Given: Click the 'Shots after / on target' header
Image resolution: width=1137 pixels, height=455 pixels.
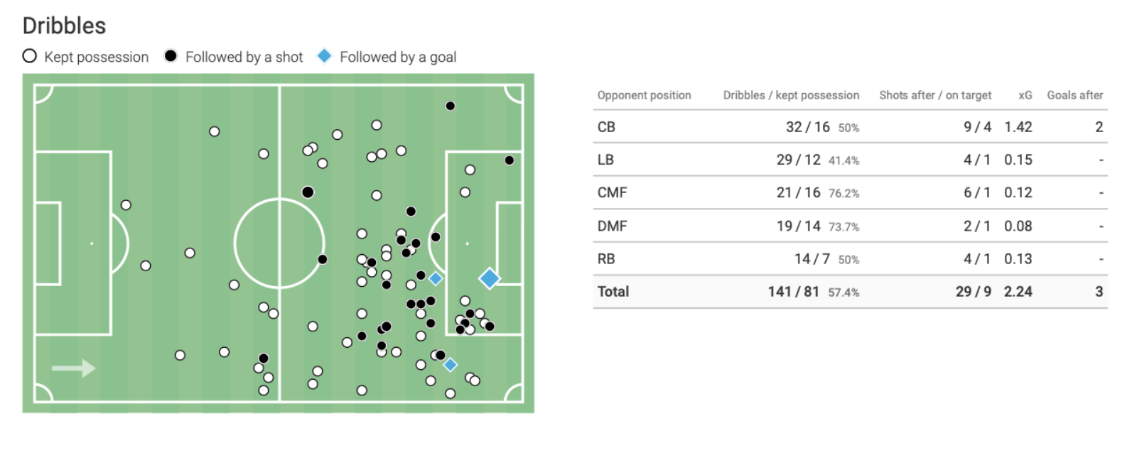Looking at the screenshot, I should [935, 95].
